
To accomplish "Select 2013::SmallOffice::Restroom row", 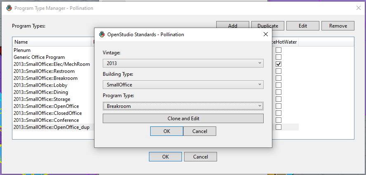I will pyautogui.click(x=44, y=71).
